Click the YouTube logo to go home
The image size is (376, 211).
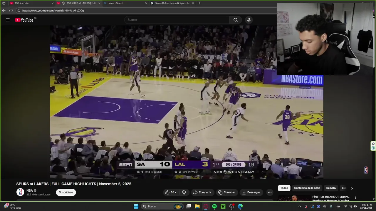coord(24,20)
